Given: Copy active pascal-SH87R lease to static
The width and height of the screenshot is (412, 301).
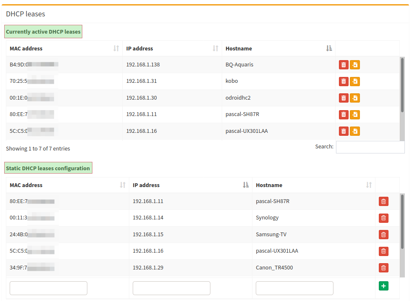Looking at the screenshot, I should (x=355, y=114).
